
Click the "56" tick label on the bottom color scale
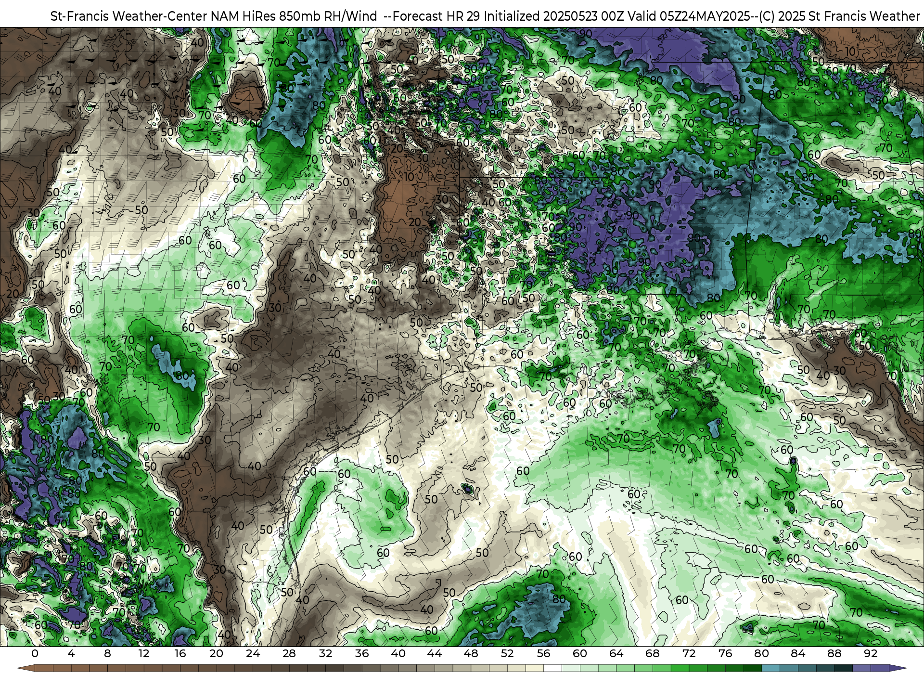pyautogui.click(x=543, y=653)
